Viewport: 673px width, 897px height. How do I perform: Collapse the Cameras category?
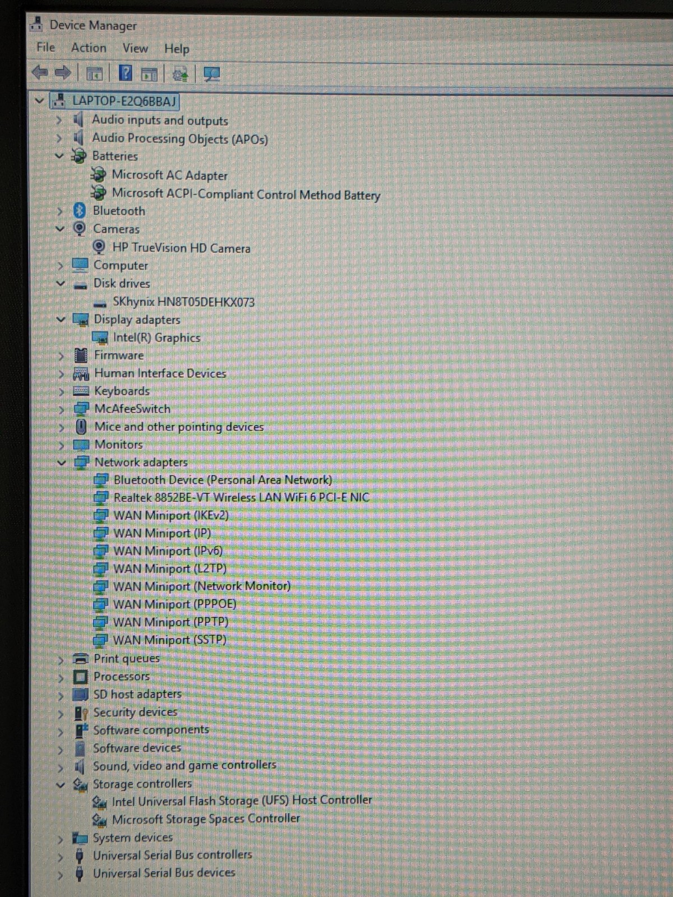[61, 229]
